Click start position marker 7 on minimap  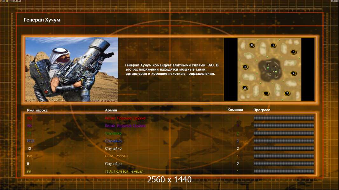click(287, 93)
